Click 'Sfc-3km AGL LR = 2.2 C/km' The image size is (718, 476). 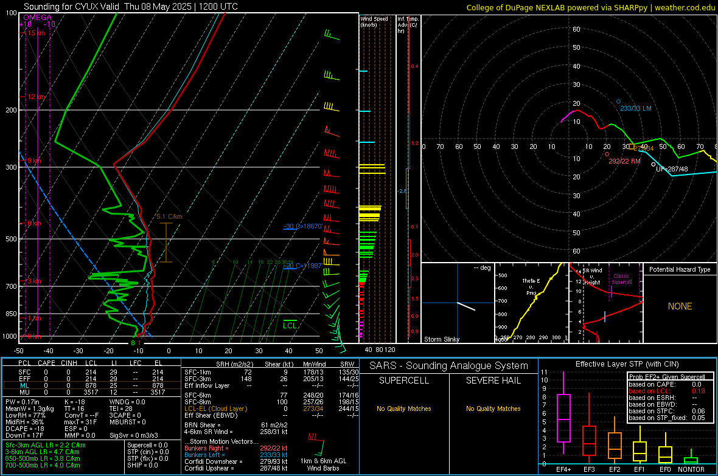point(46,445)
